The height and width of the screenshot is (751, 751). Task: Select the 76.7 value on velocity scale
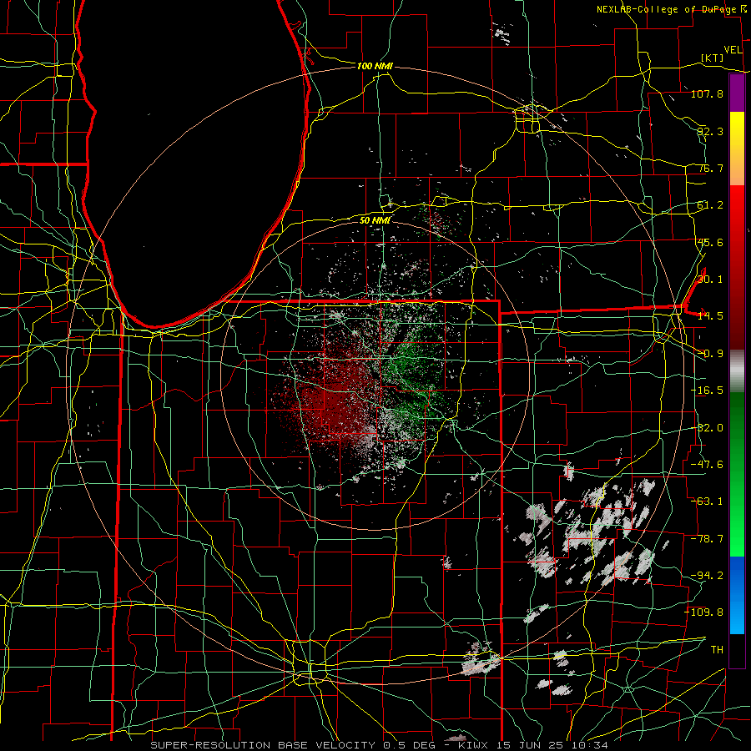coord(710,168)
